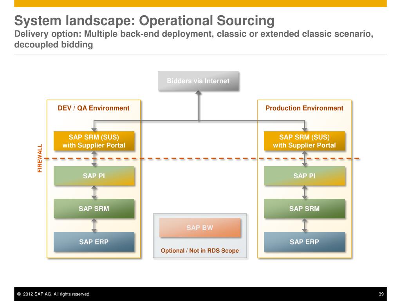The height and width of the screenshot is (301, 401).
Task: Select SAP PI box in Production Environment
Action: tap(304, 176)
